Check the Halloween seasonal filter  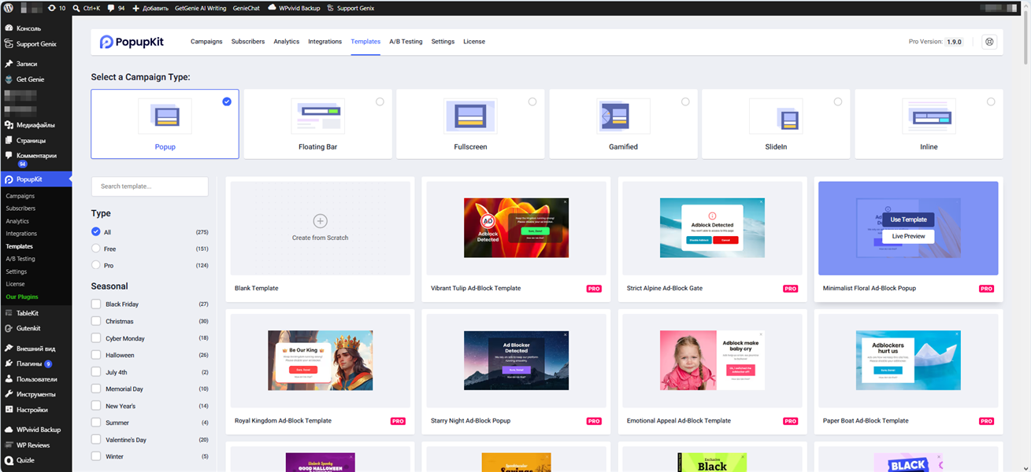[96, 355]
